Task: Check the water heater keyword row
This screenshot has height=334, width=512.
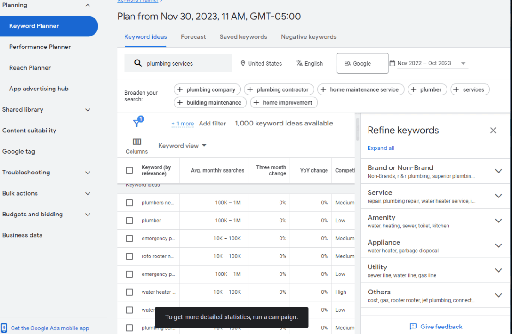Action: click(130, 292)
